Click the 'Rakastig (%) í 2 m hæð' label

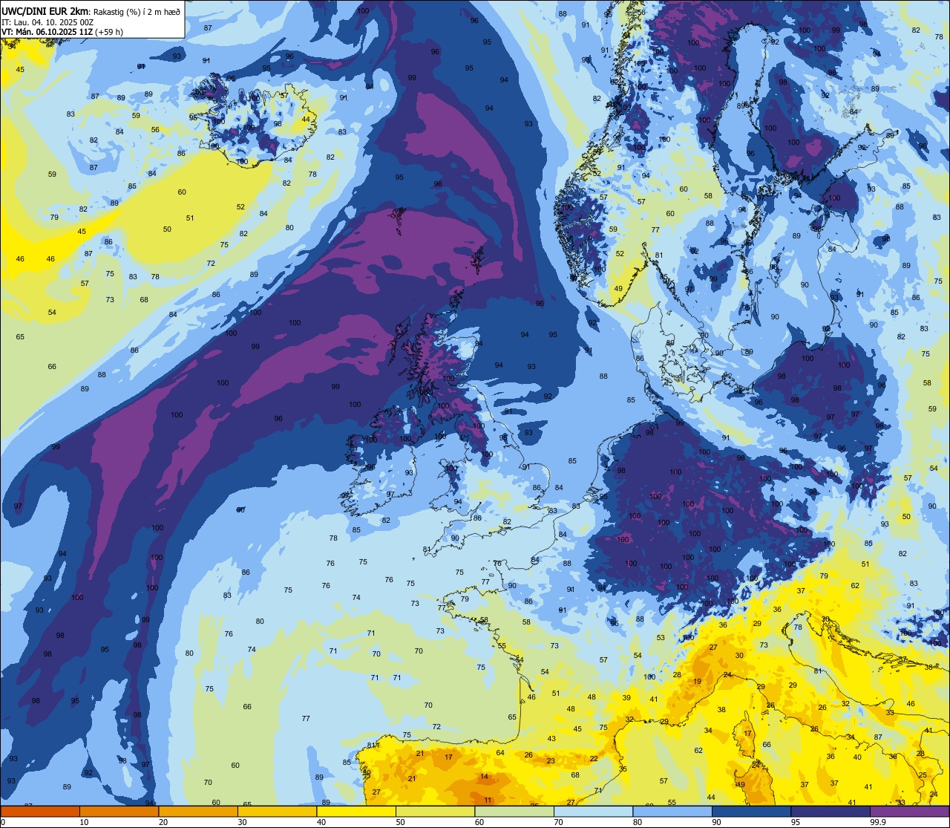[137, 12]
